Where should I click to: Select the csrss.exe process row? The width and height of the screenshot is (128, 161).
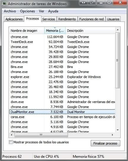tap(62, 117)
